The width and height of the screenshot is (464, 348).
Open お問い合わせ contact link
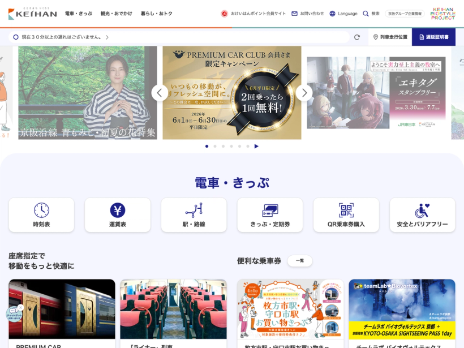312,14
